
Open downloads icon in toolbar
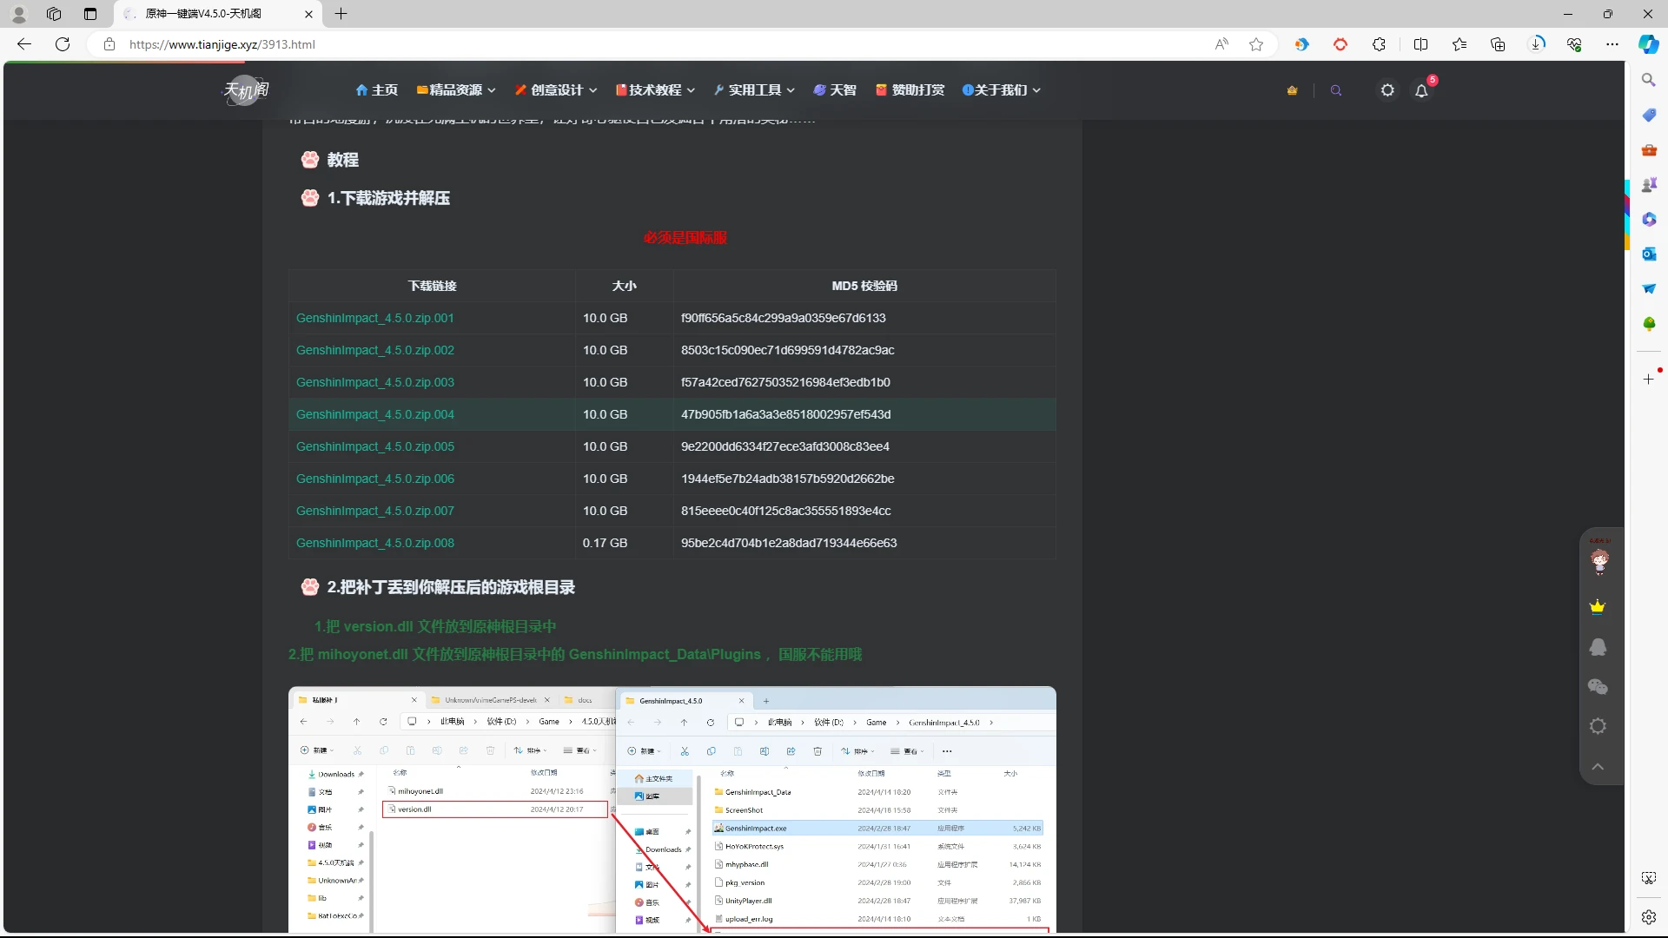pos(1537,44)
